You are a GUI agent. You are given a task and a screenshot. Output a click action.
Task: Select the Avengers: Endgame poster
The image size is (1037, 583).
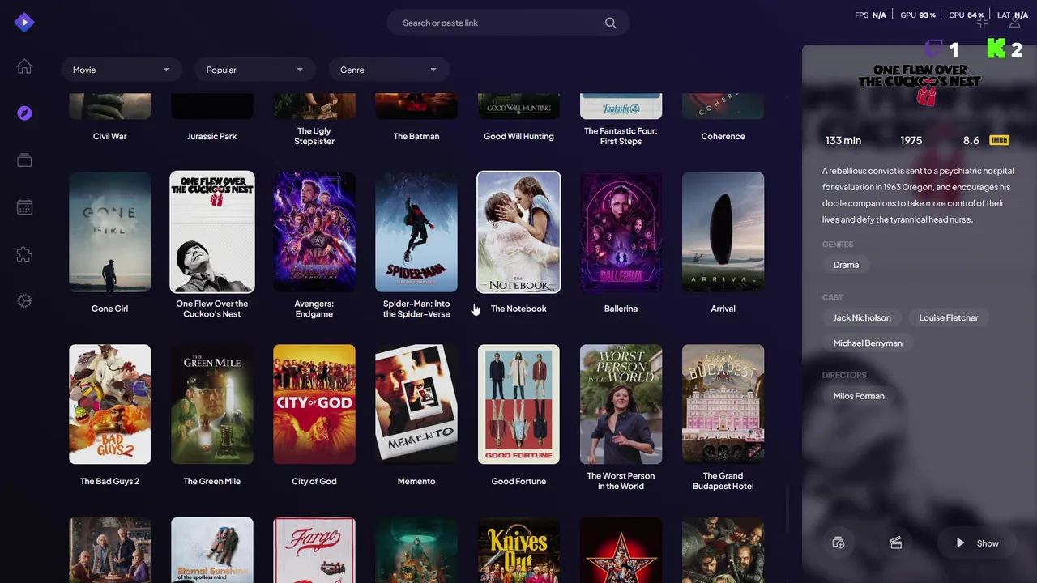(x=314, y=232)
